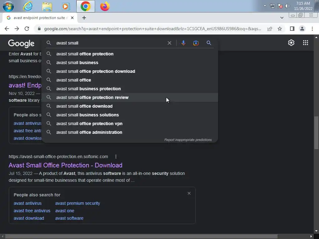Launch Firefox from the taskbar
This screenshot has height=239, width=319.
click(x=105, y=6)
